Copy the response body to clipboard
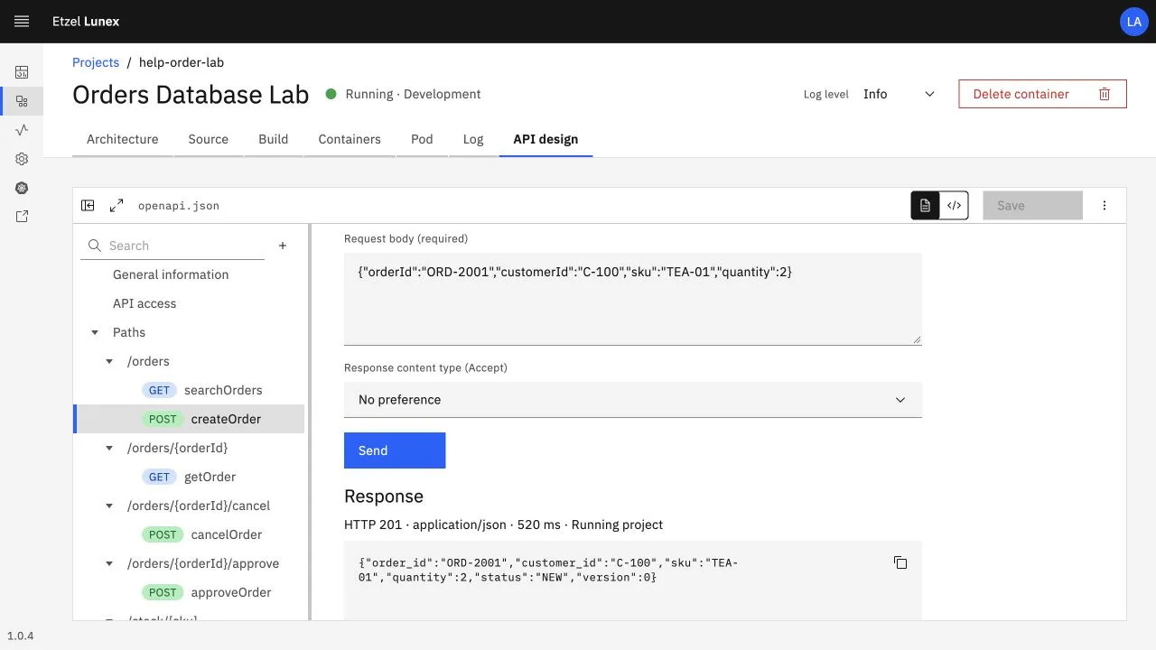The width and height of the screenshot is (1156, 650). pyautogui.click(x=900, y=562)
